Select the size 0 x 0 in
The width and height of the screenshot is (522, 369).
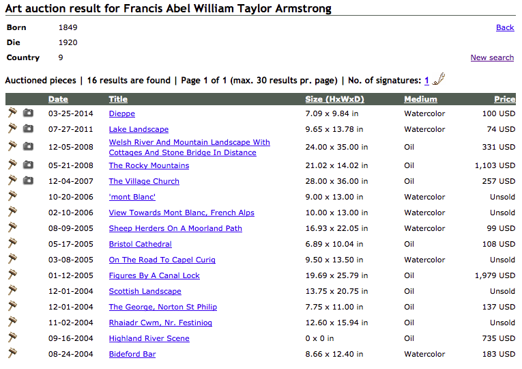[319, 338]
